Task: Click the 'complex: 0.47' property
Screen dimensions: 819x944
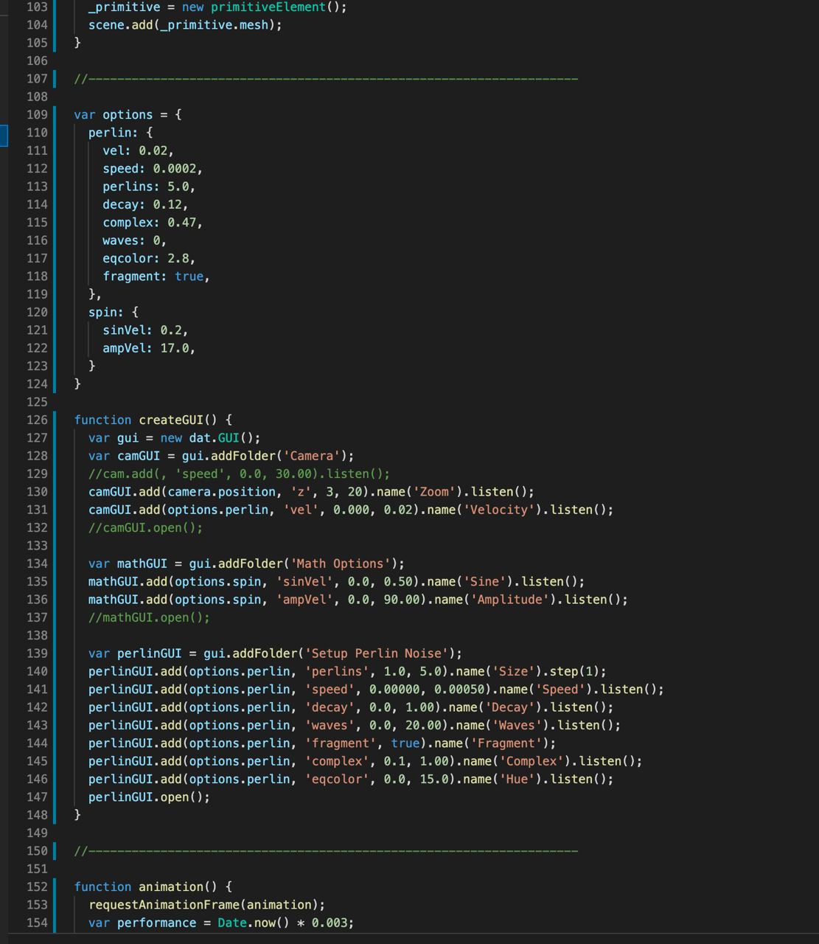Action: tap(153, 222)
